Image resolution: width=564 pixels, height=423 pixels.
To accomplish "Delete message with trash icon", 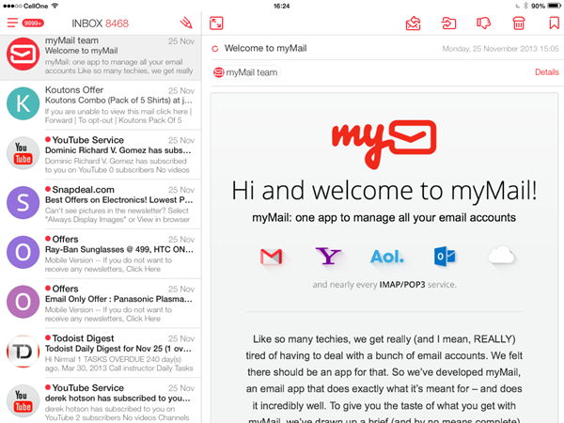I will (x=518, y=23).
